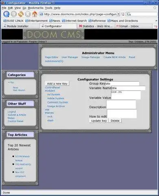The width and height of the screenshot is (159, 196).
Task: Select Article System module entry
Action: point(56,98)
